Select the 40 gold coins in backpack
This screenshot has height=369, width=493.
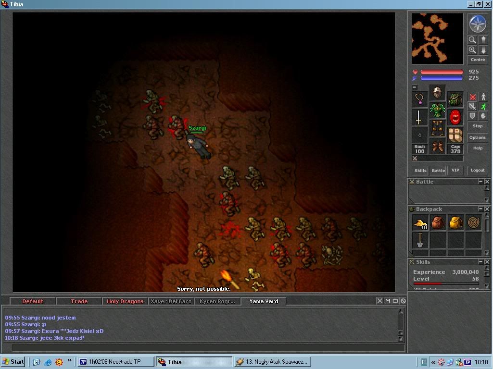420,223
